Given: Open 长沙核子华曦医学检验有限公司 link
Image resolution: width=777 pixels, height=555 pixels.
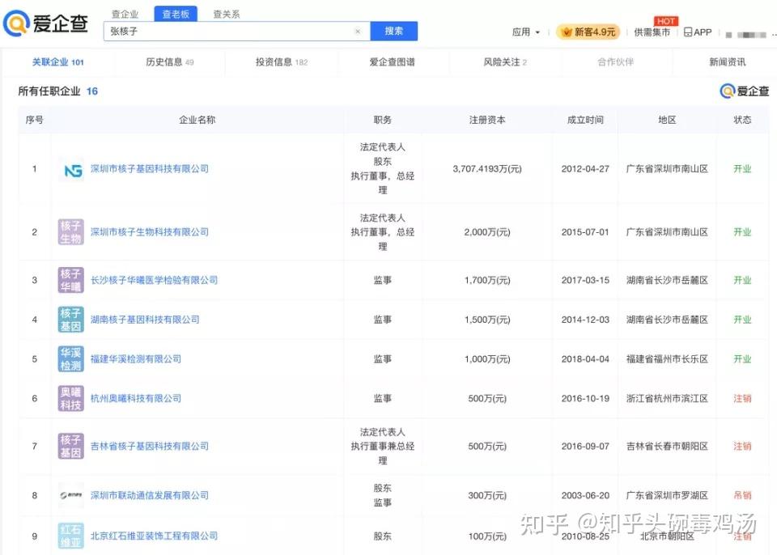Looking at the screenshot, I should tap(154, 280).
